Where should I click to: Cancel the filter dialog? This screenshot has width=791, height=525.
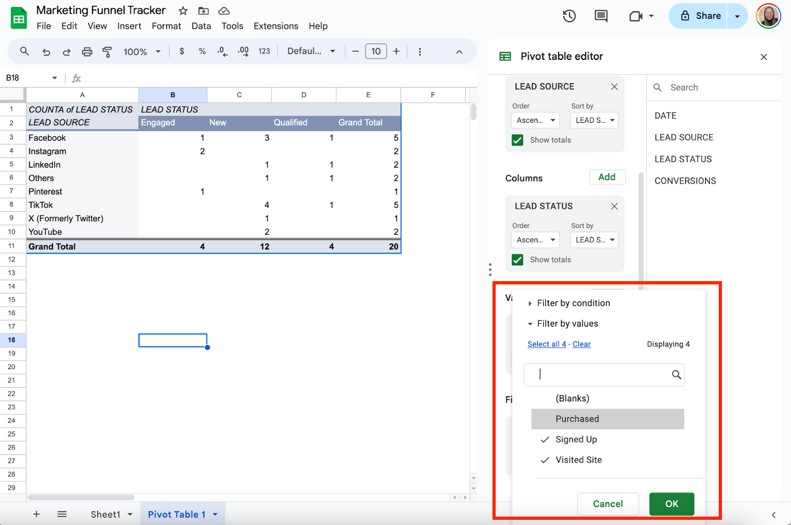point(608,504)
